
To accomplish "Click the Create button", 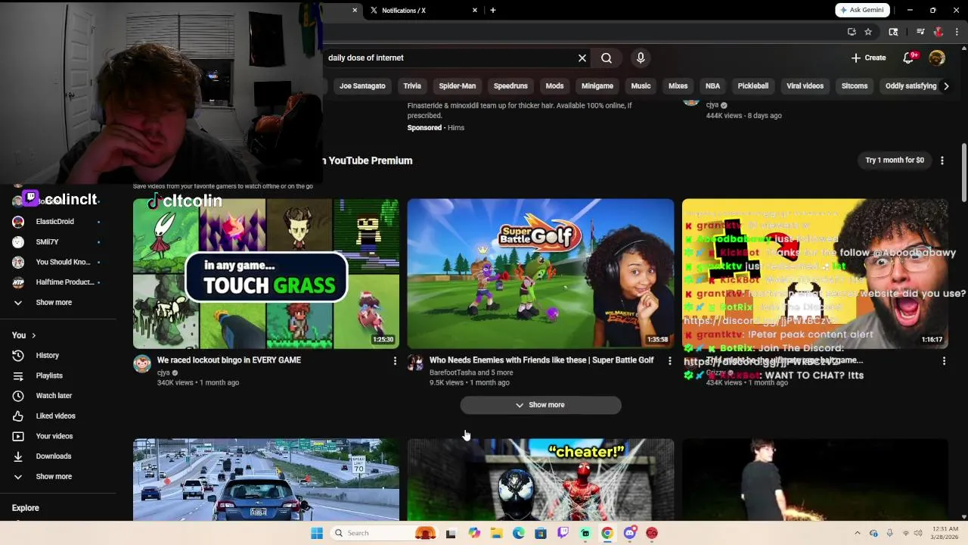I will [868, 58].
